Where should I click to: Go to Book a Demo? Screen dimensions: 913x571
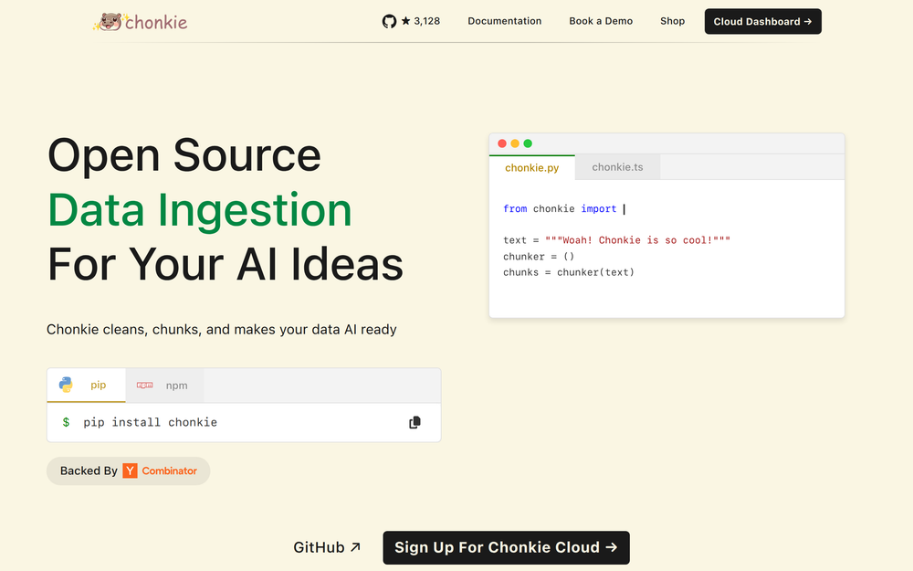point(601,21)
